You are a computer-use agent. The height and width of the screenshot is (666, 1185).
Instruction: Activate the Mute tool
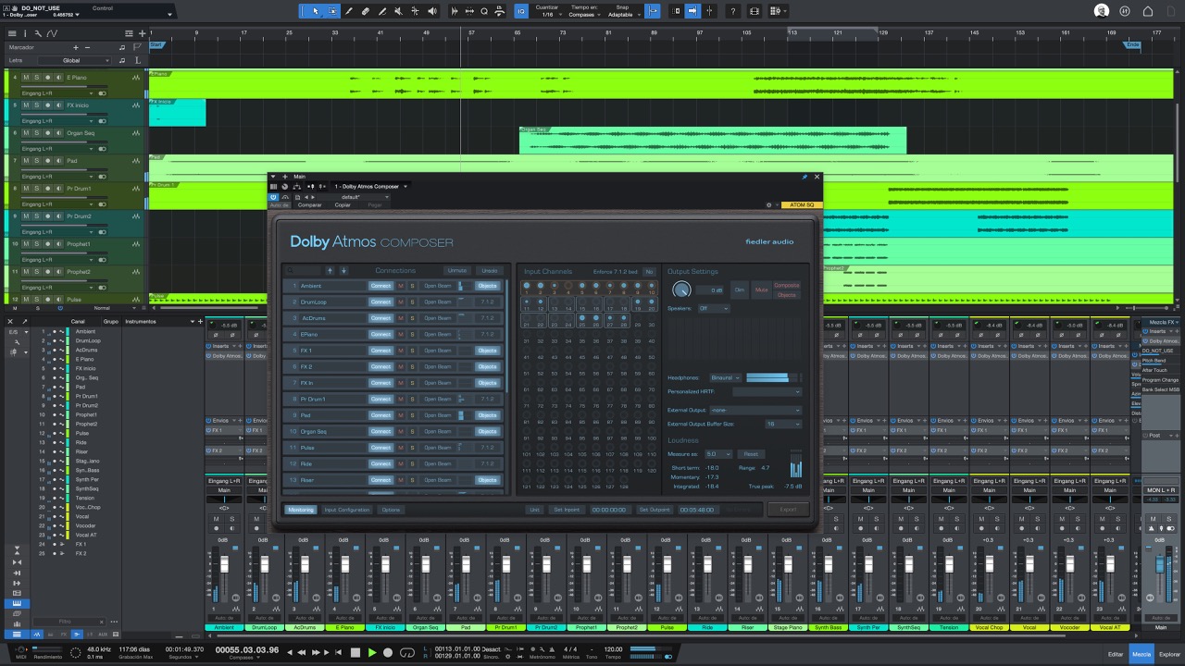399,11
